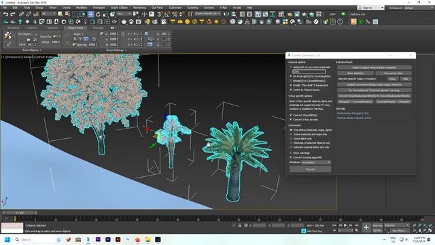Click the Redo arrow icon
Screen dimensions: 435x245
(x=13, y=14)
